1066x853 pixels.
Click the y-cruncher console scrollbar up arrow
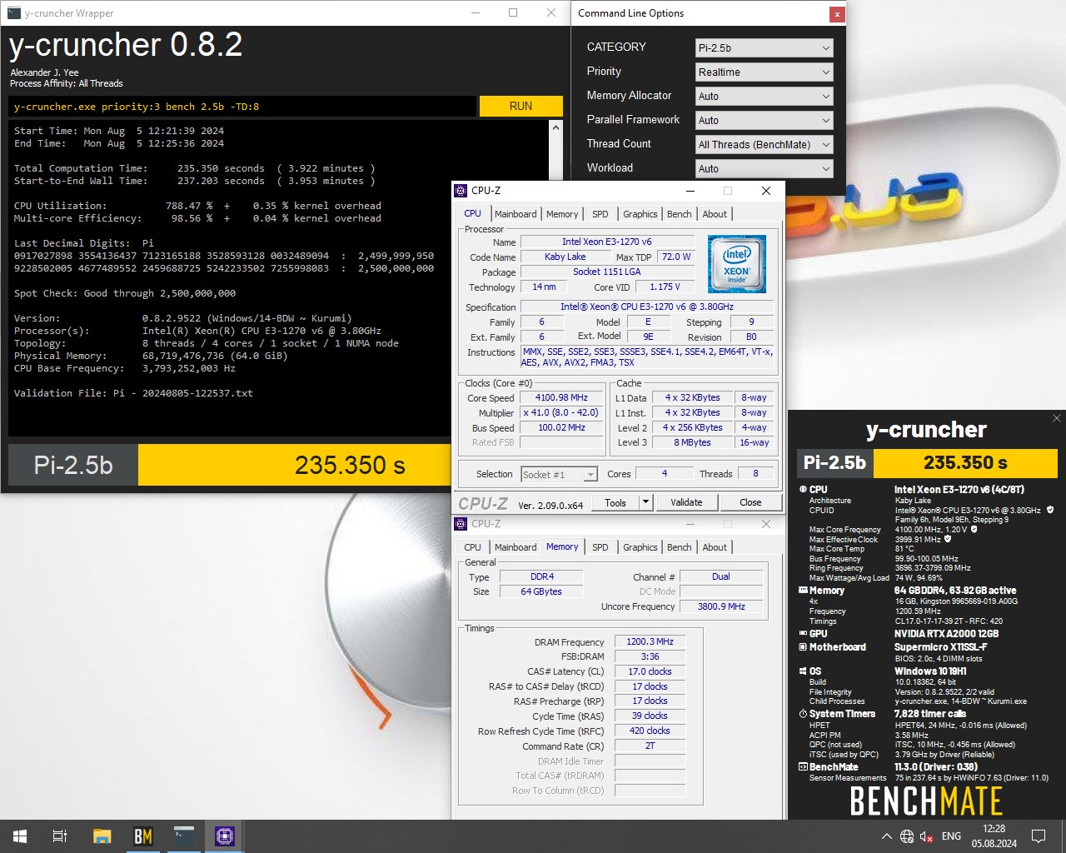[556, 127]
